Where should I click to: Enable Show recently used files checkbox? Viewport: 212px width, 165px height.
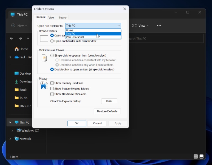(52, 83)
